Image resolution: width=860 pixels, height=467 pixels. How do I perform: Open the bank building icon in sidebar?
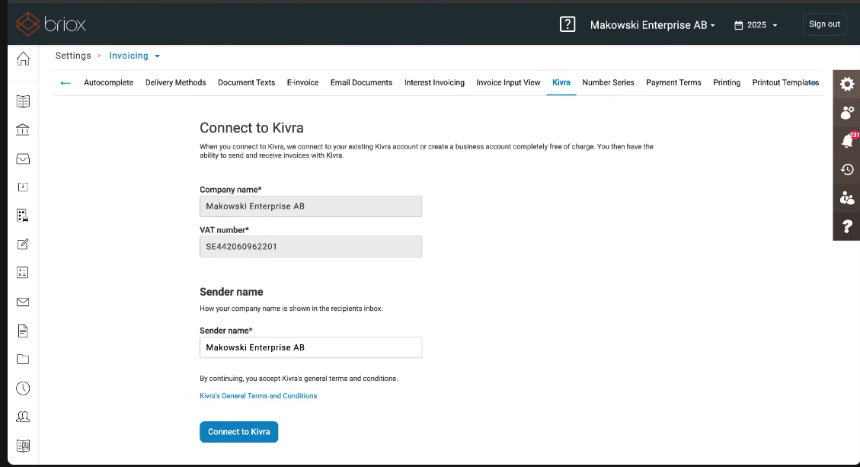click(23, 130)
